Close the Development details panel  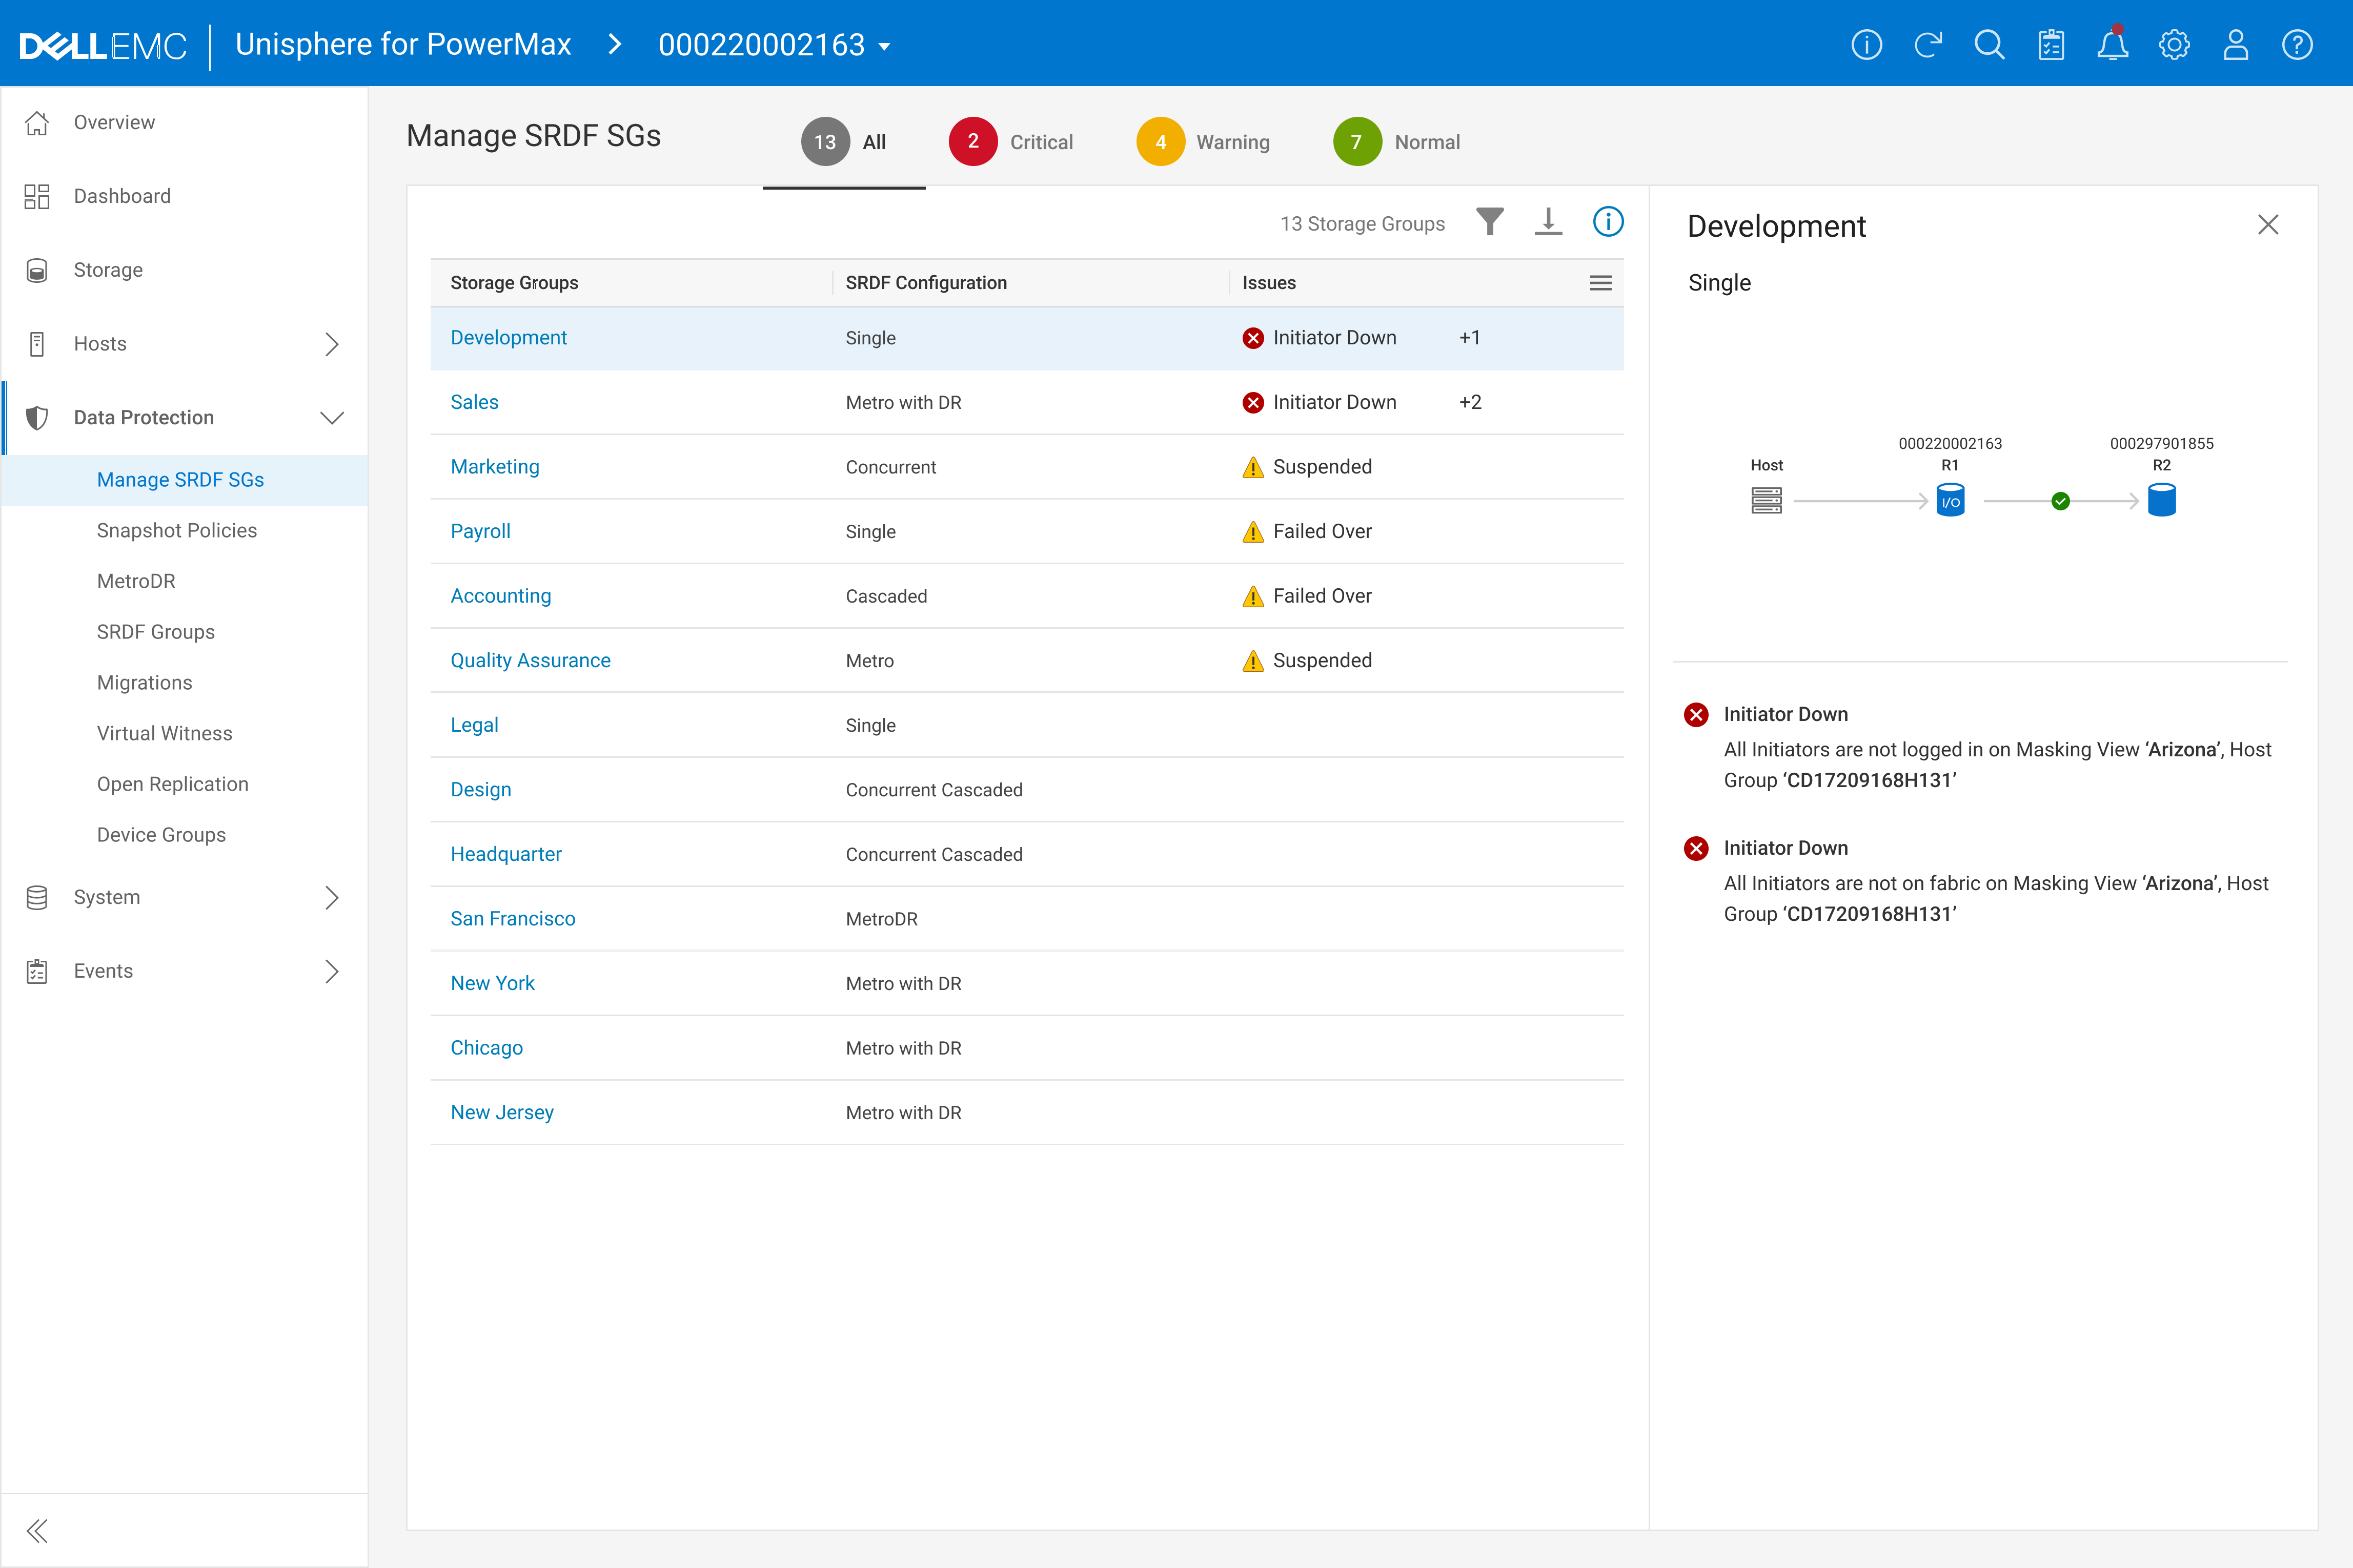[x=2267, y=225]
